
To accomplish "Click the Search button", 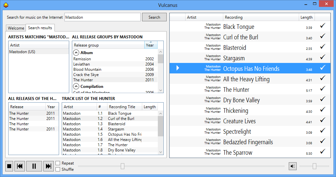I will (x=154, y=17).
